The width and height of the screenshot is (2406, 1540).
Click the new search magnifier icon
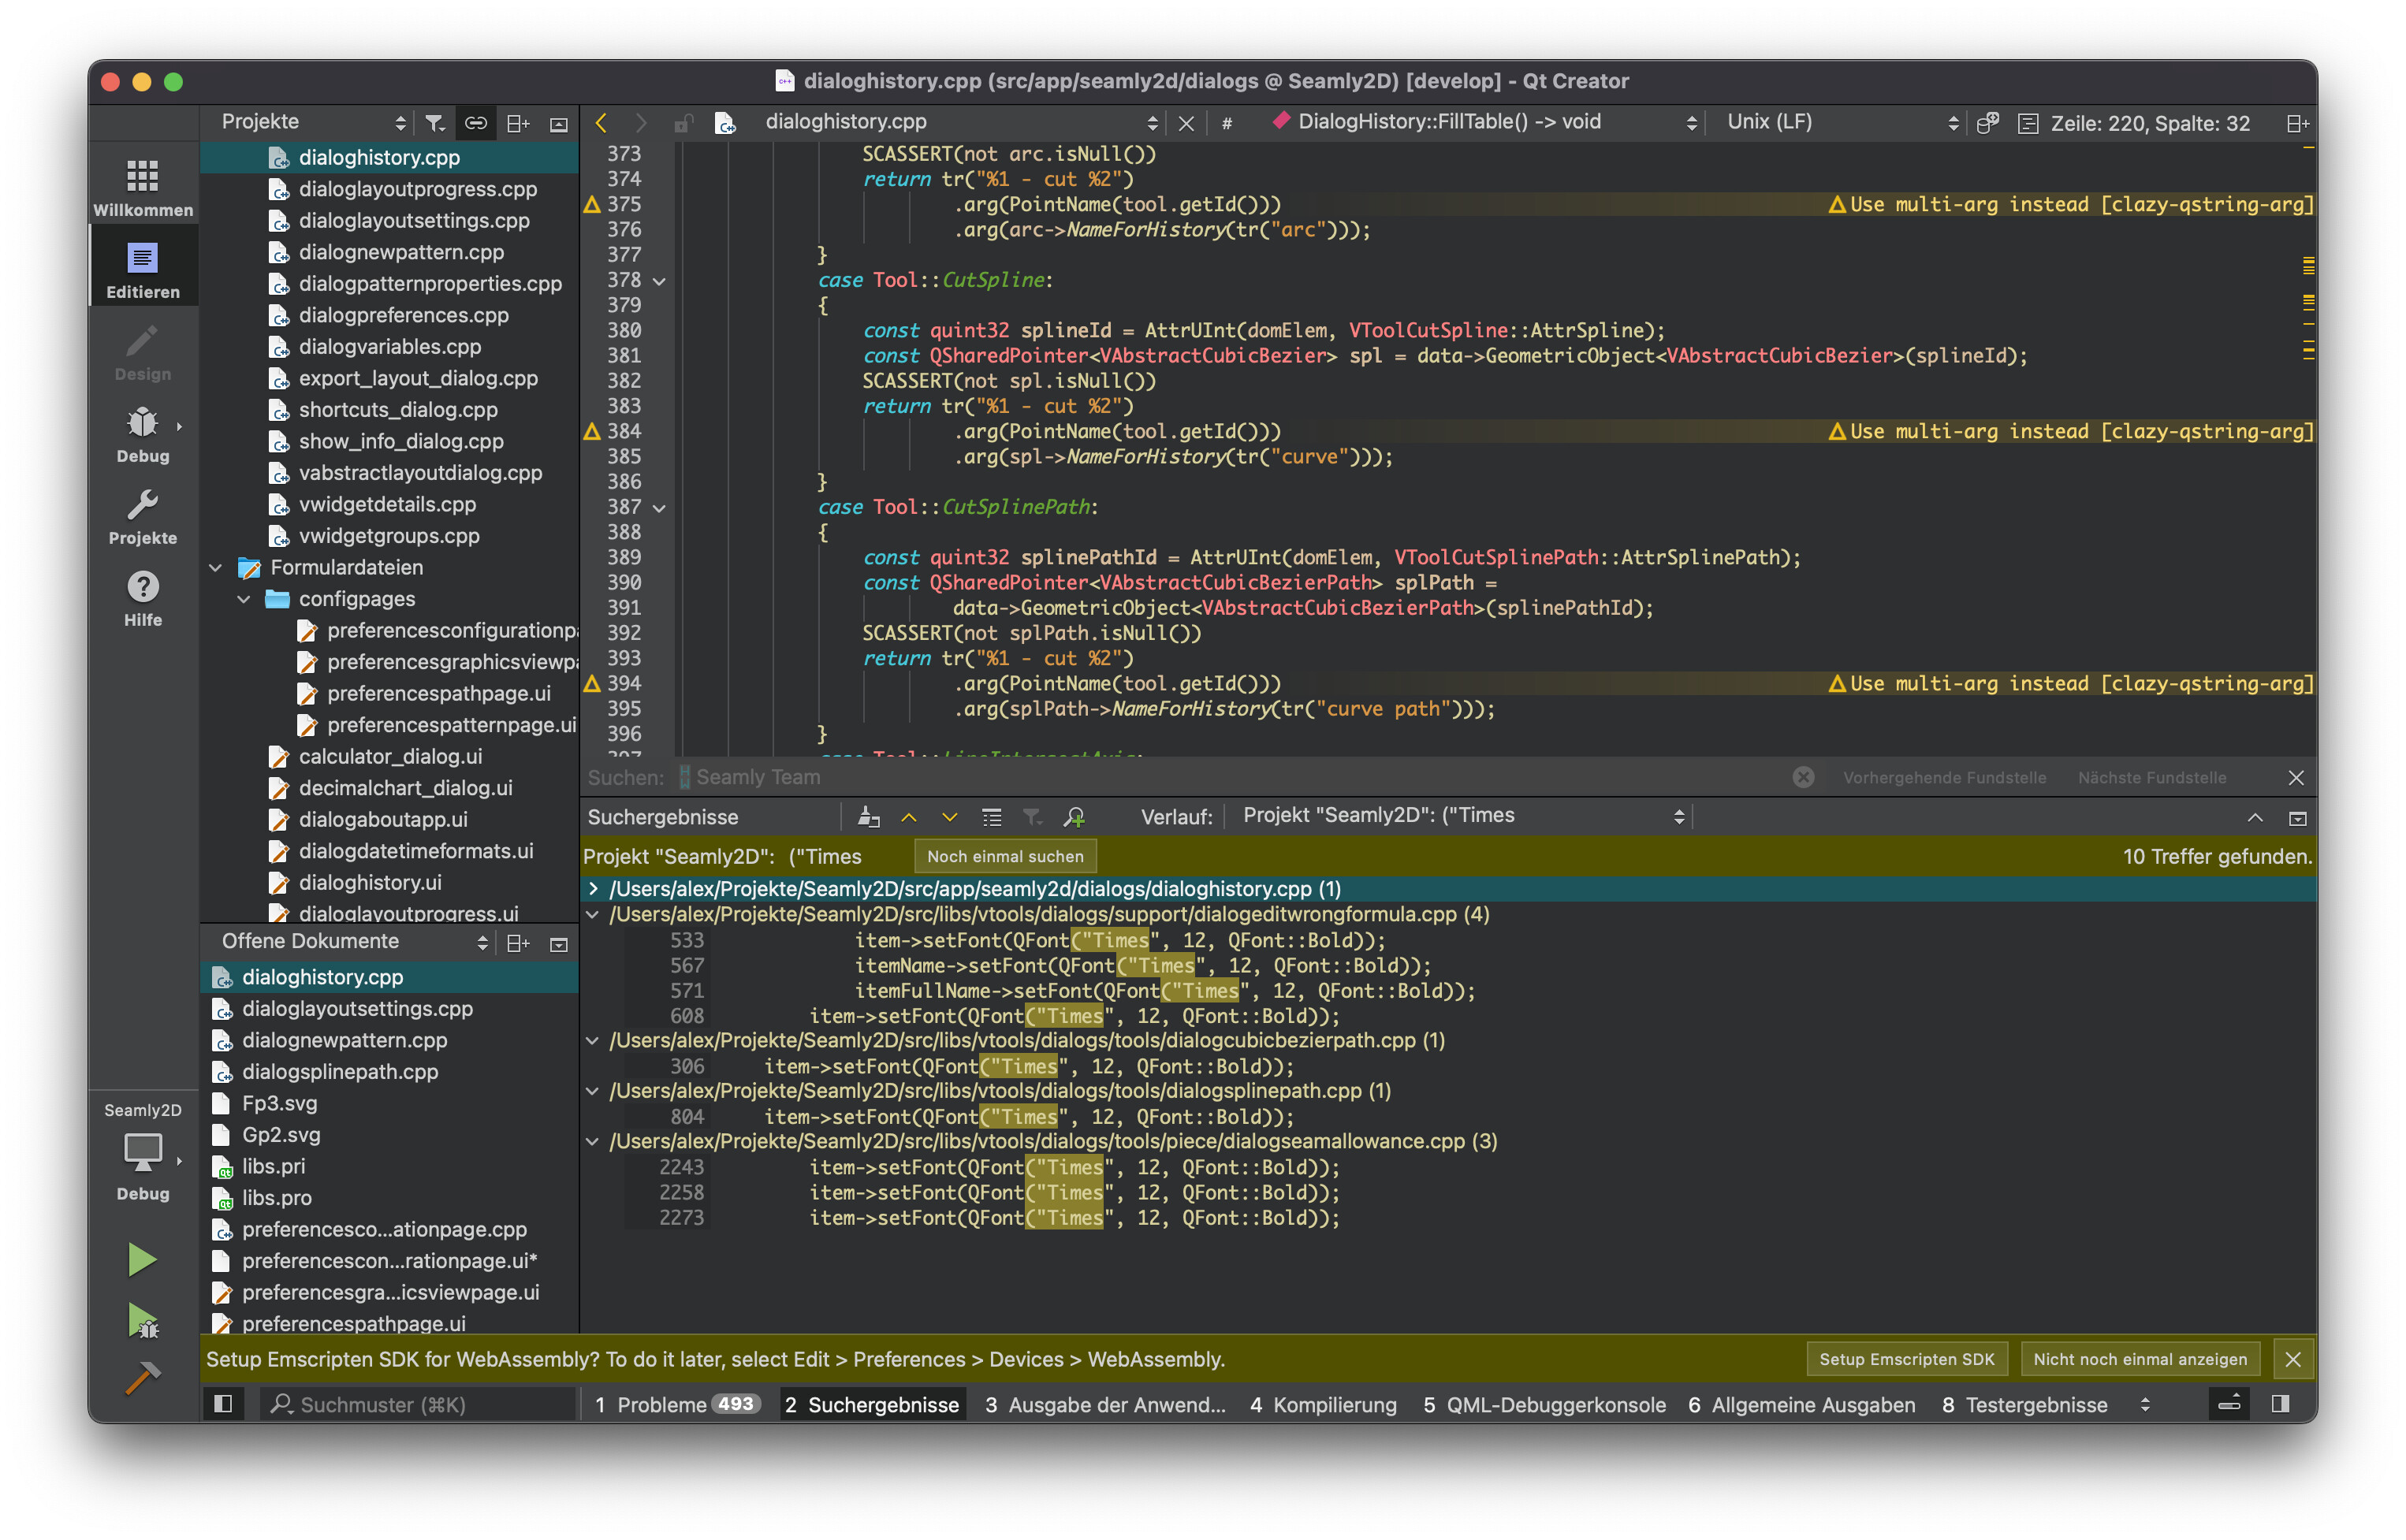(x=1074, y=817)
